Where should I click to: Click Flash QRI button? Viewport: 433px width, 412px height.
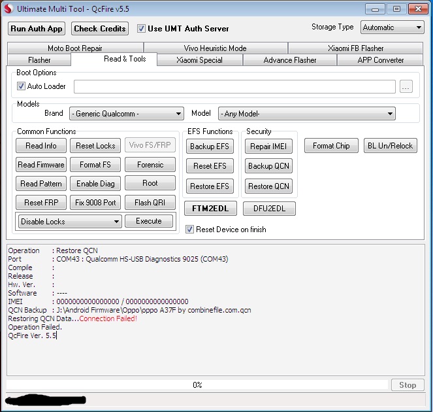(x=150, y=203)
